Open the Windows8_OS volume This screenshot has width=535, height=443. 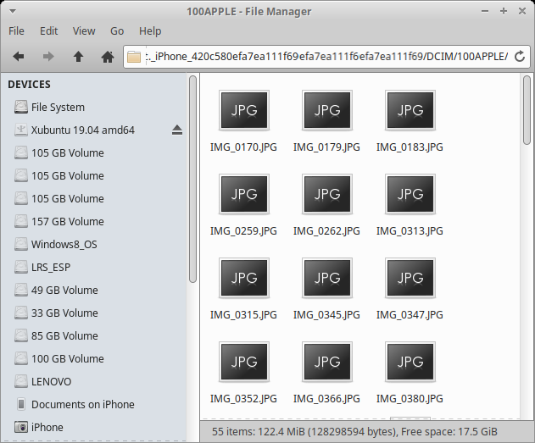click(93, 244)
